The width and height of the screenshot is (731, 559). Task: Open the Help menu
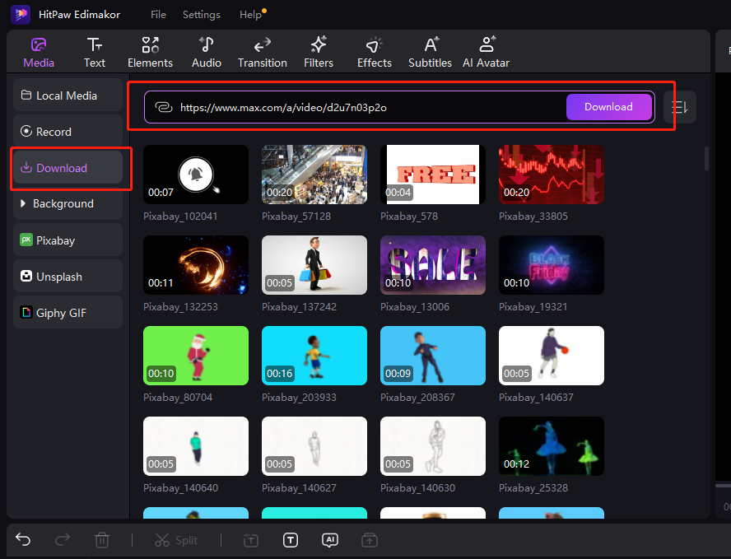click(x=250, y=15)
